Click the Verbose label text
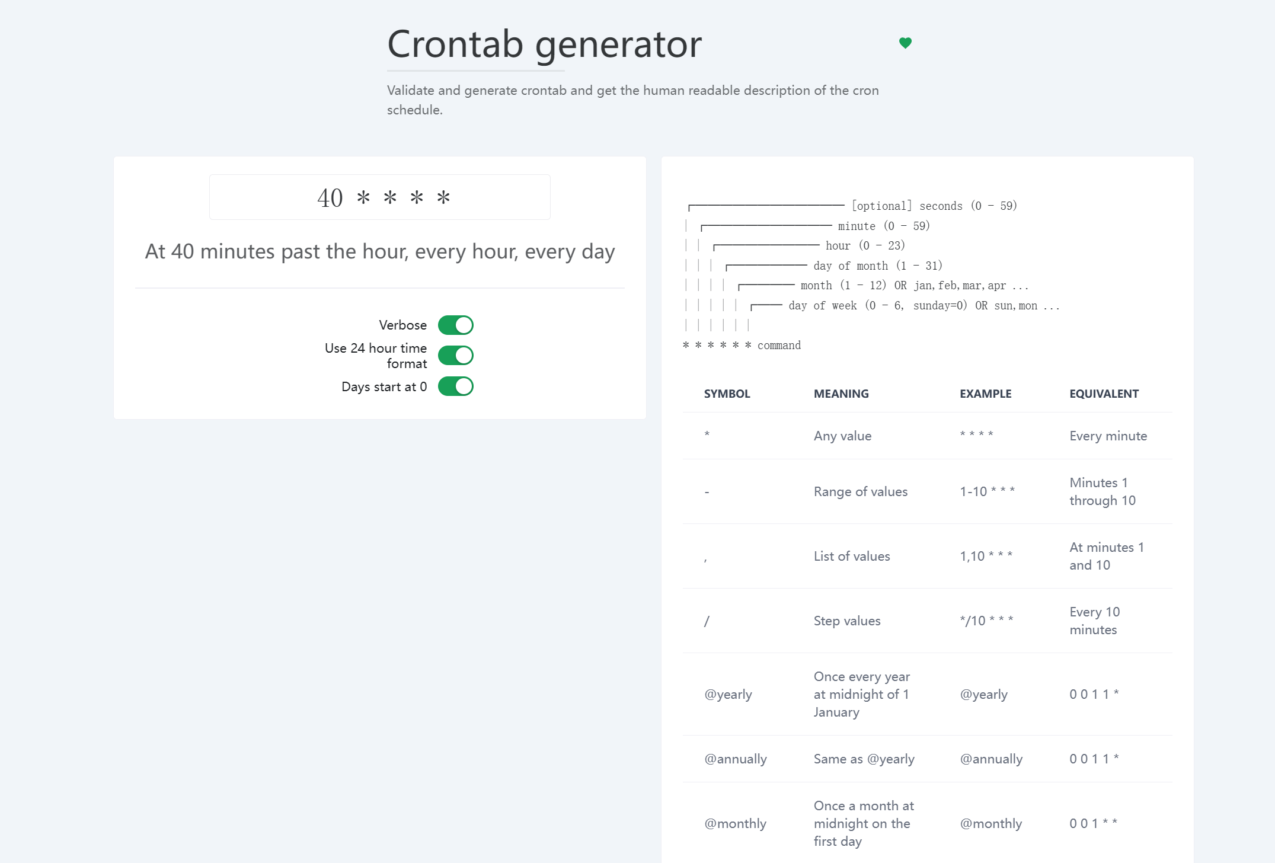This screenshot has width=1275, height=863. (x=402, y=325)
